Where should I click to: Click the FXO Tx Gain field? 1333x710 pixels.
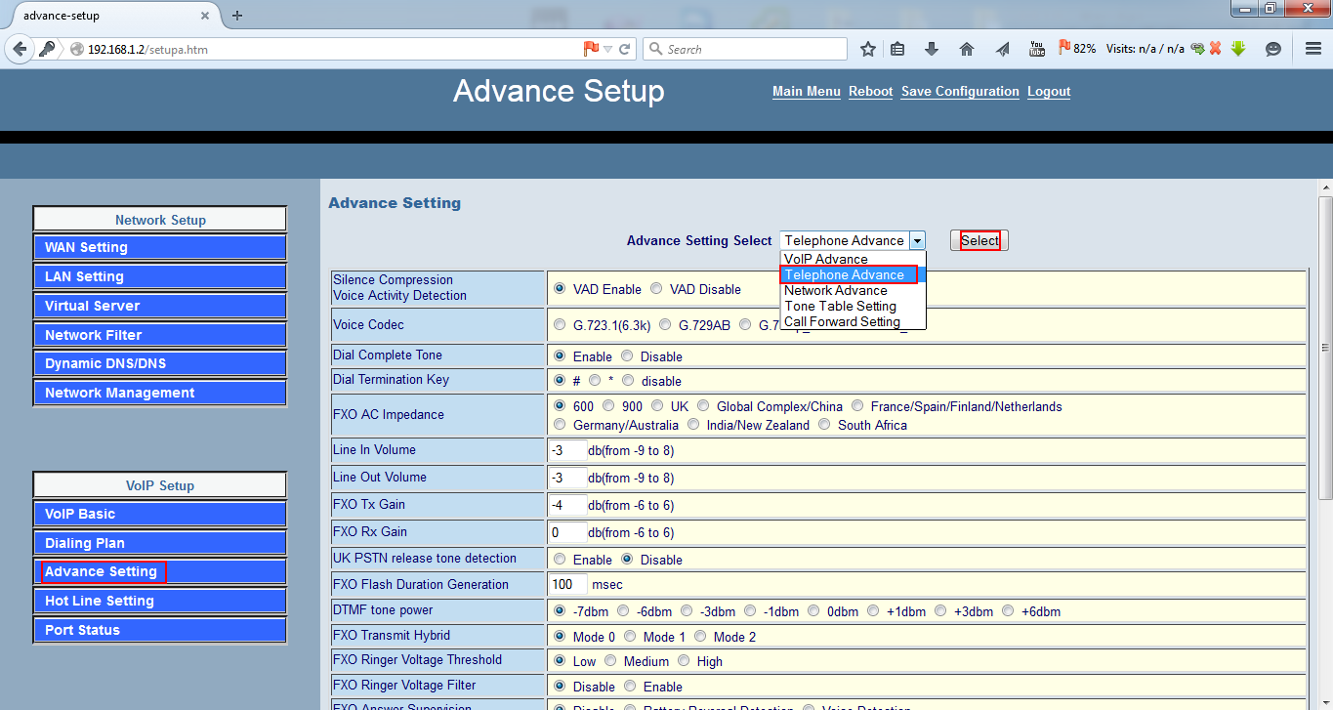pyautogui.click(x=567, y=505)
